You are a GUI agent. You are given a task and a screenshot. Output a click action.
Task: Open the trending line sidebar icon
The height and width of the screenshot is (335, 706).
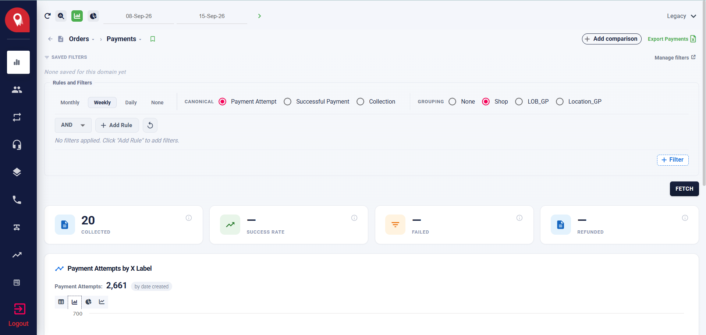17,255
